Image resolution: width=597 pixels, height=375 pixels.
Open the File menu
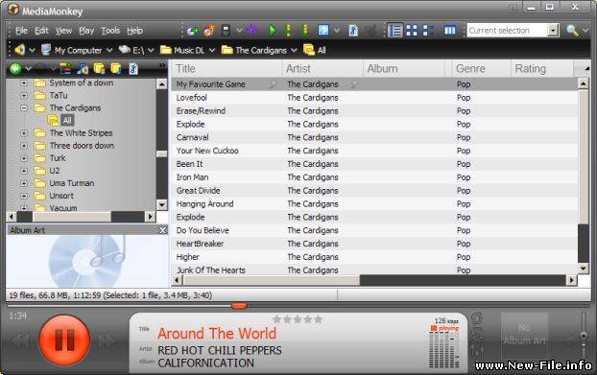21,31
